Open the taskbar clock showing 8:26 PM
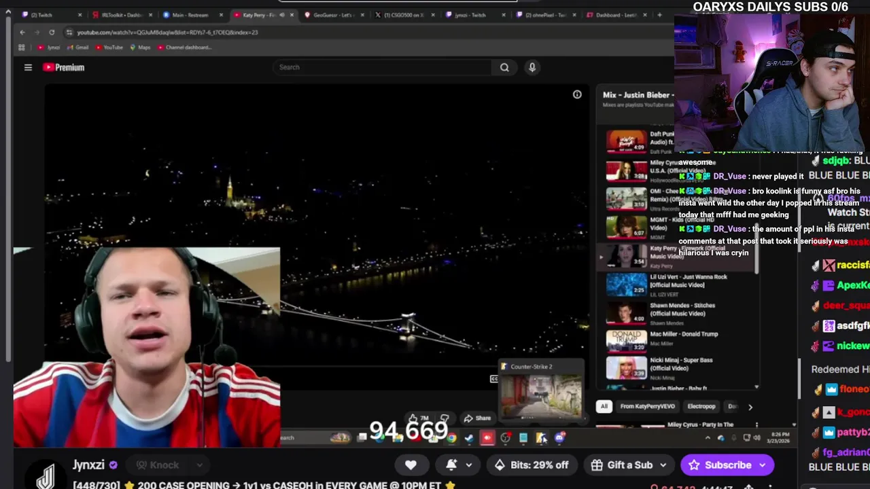Image resolution: width=870 pixels, height=489 pixels. point(780,437)
